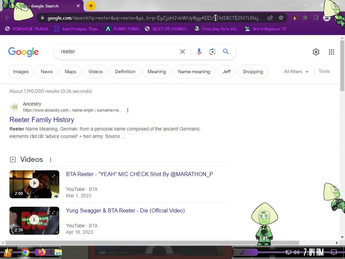Switch to the Videos filter chip

click(95, 71)
